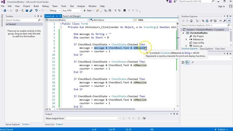233x131 pixels.
Task: Toggle Alphabetical sort in Properties panel
Action: tap(187, 62)
